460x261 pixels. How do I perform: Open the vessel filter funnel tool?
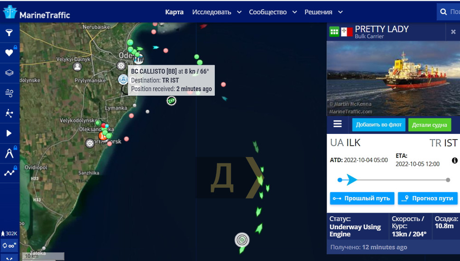click(9, 32)
